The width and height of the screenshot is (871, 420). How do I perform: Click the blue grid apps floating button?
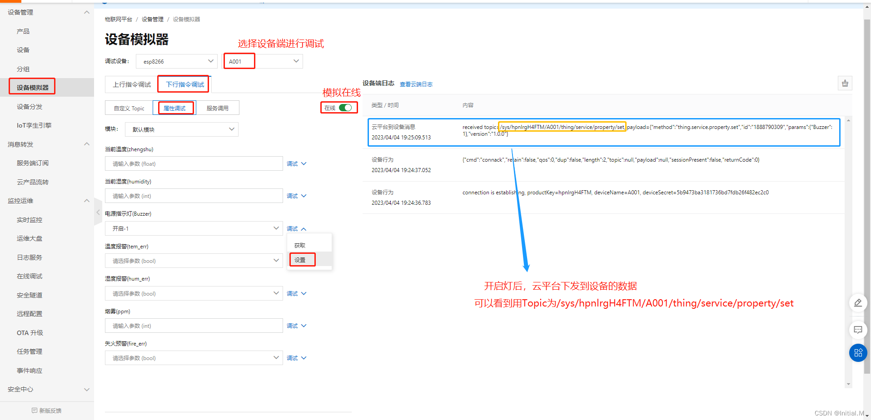(858, 353)
